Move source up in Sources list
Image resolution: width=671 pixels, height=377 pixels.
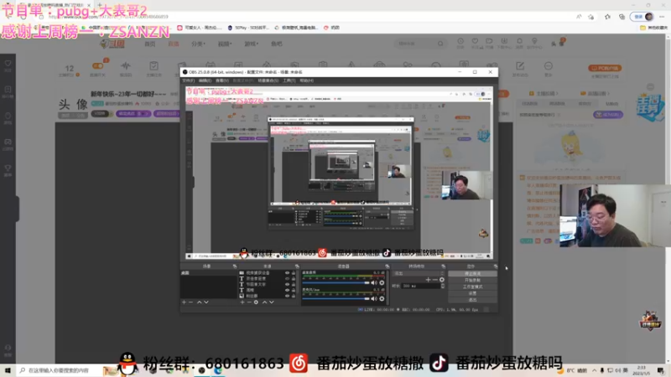[264, 302]
